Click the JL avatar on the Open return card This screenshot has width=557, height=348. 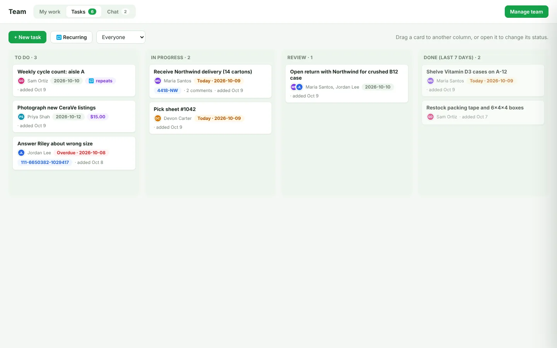tap(299, 87)
